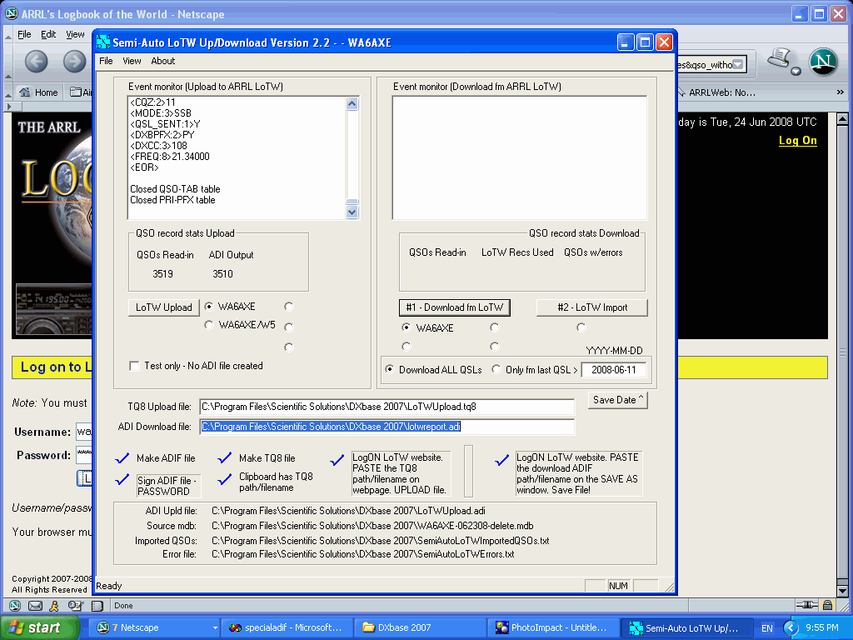The image size is (853, 640).
Task: Click the padlock security icon in Netscape status bar
Action: 827,605
